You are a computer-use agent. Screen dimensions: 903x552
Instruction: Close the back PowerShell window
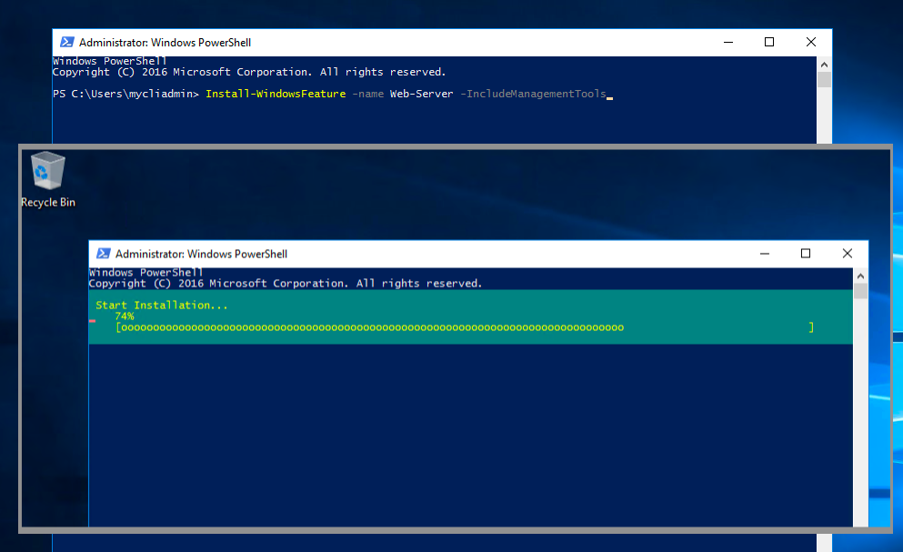(811, 42)
